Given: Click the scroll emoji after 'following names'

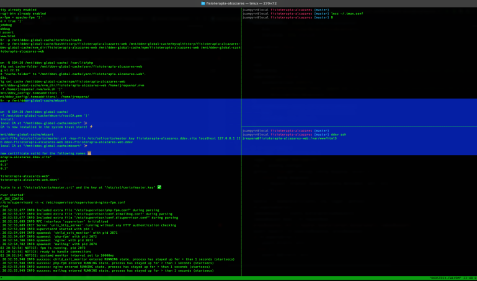Looking at the screenshot, I should (89, 153).
